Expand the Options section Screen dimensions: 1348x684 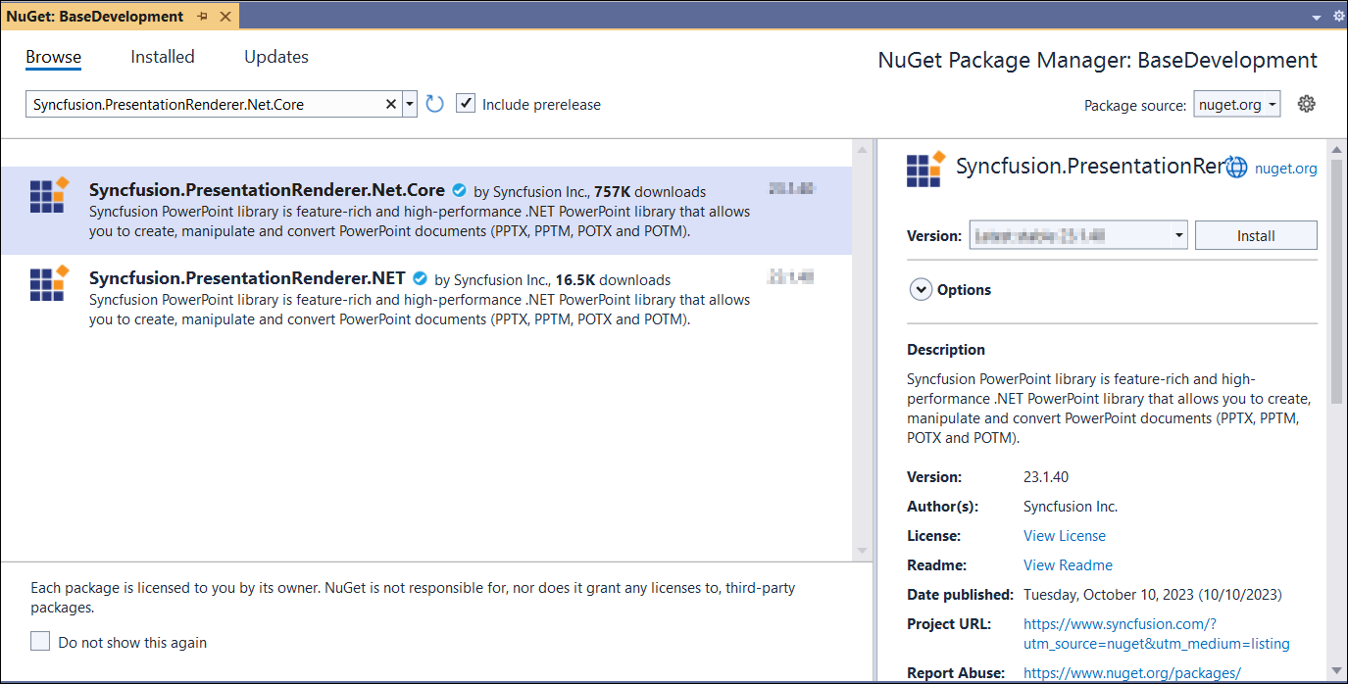(921, 289)
